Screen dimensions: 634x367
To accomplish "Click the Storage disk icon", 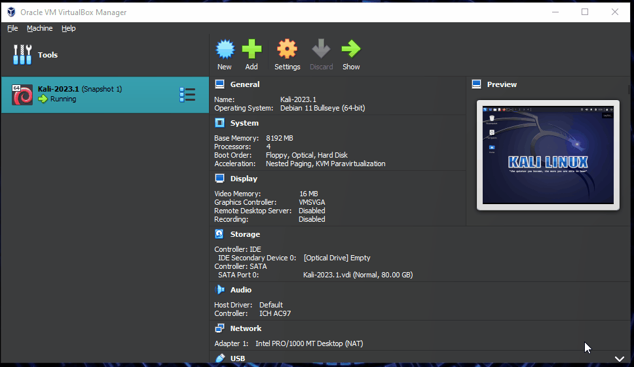I will 219,234.
